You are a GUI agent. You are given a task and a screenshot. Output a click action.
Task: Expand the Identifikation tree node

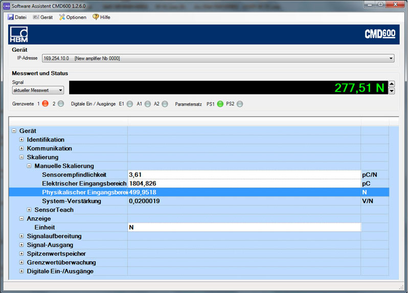coord(21,140)
